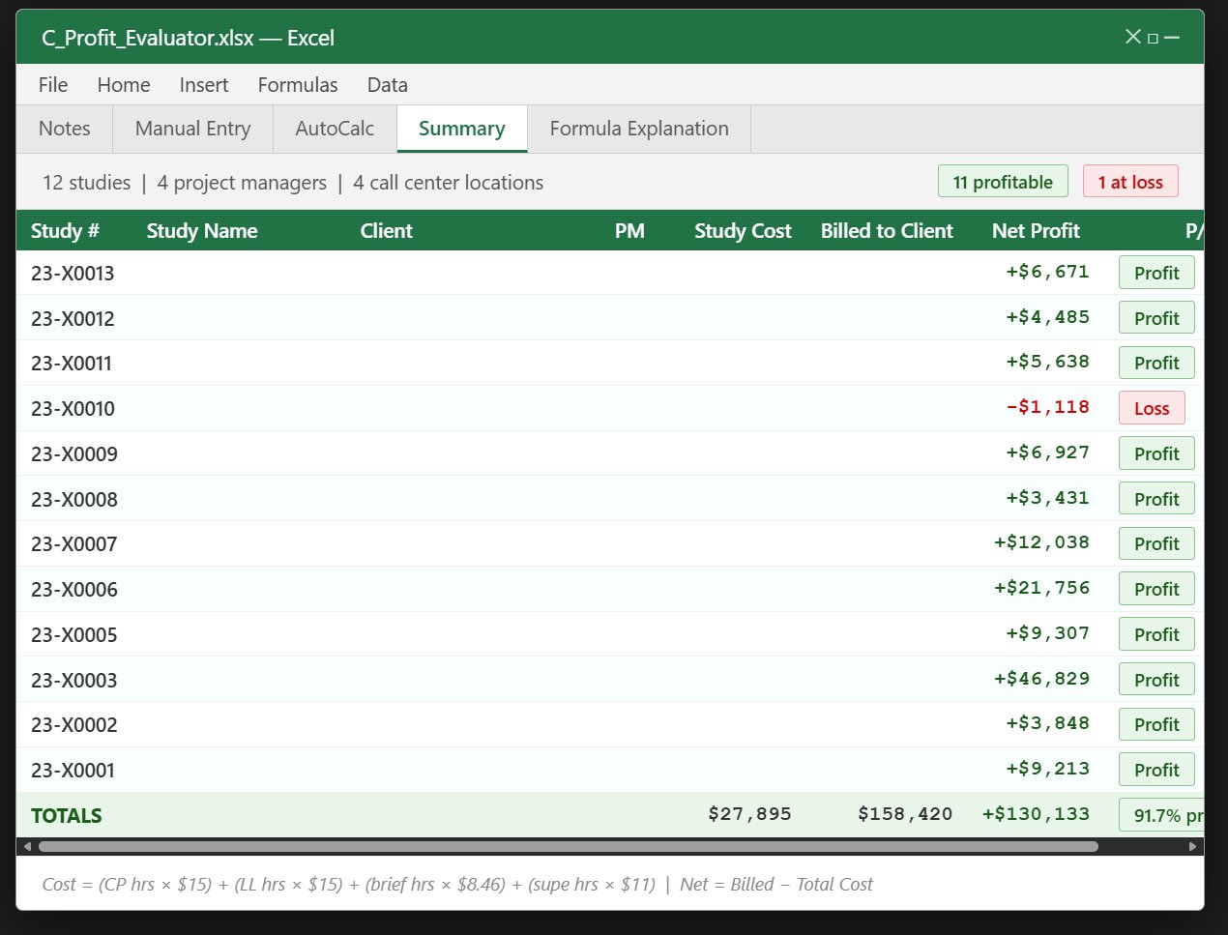Open the Formula Explanation tab

coord(639,129)
